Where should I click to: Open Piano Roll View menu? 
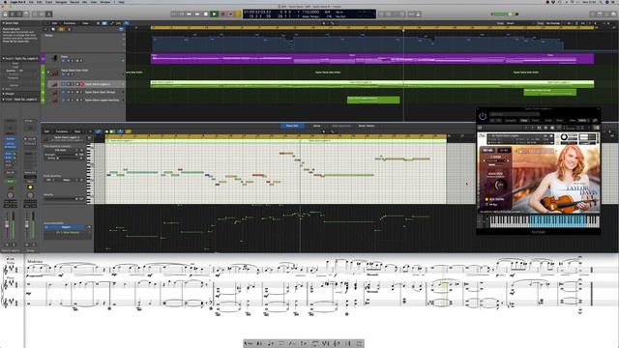click(77, 131)
